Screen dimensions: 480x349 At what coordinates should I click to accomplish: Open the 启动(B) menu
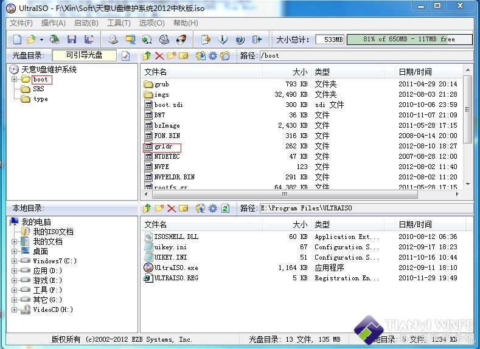coord(86,23)
